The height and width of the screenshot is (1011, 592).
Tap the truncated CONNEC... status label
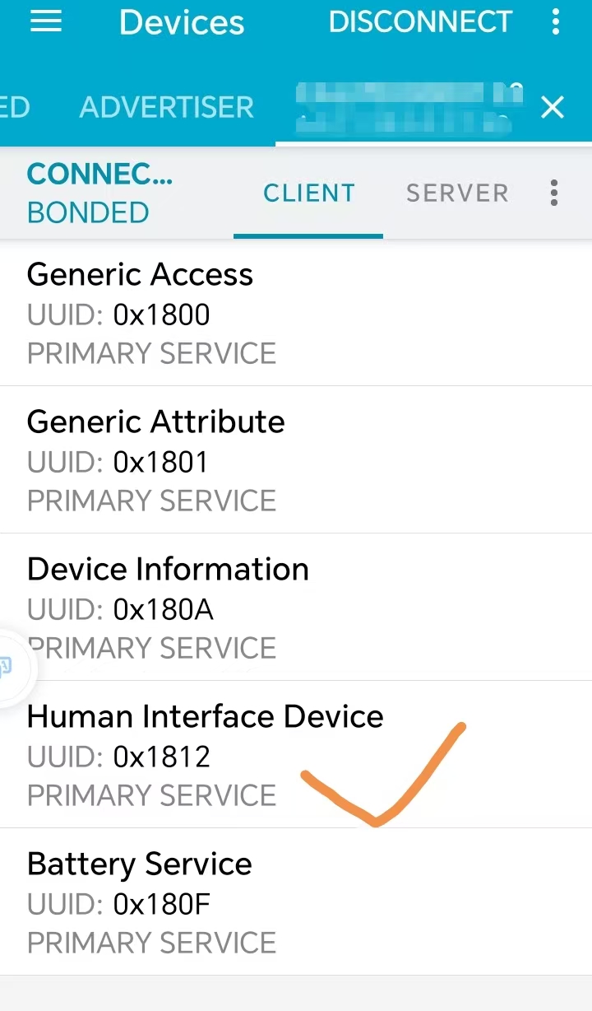coord(99,174)
